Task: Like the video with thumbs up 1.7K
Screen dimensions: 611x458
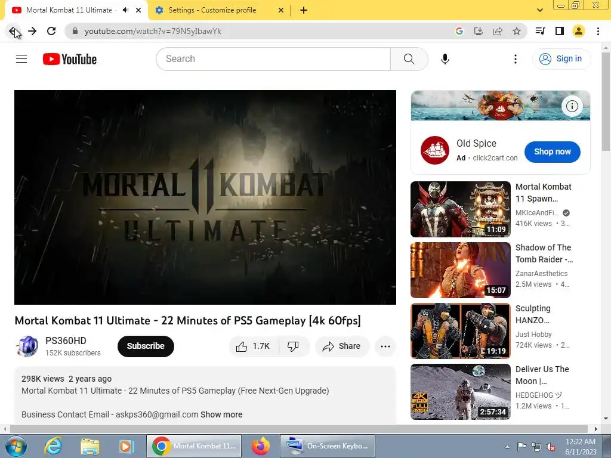Action: pos(254,346)
